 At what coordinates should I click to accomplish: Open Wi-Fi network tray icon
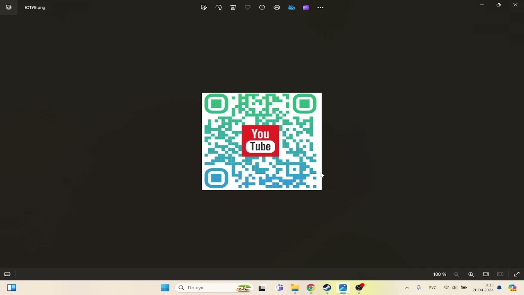pos(446,288)
